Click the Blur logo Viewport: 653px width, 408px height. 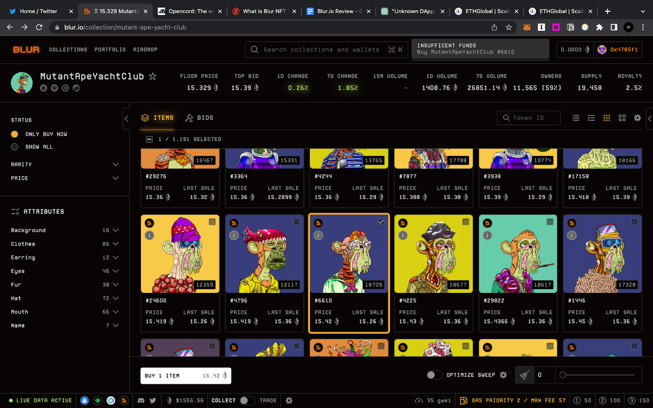click(26, 50)
